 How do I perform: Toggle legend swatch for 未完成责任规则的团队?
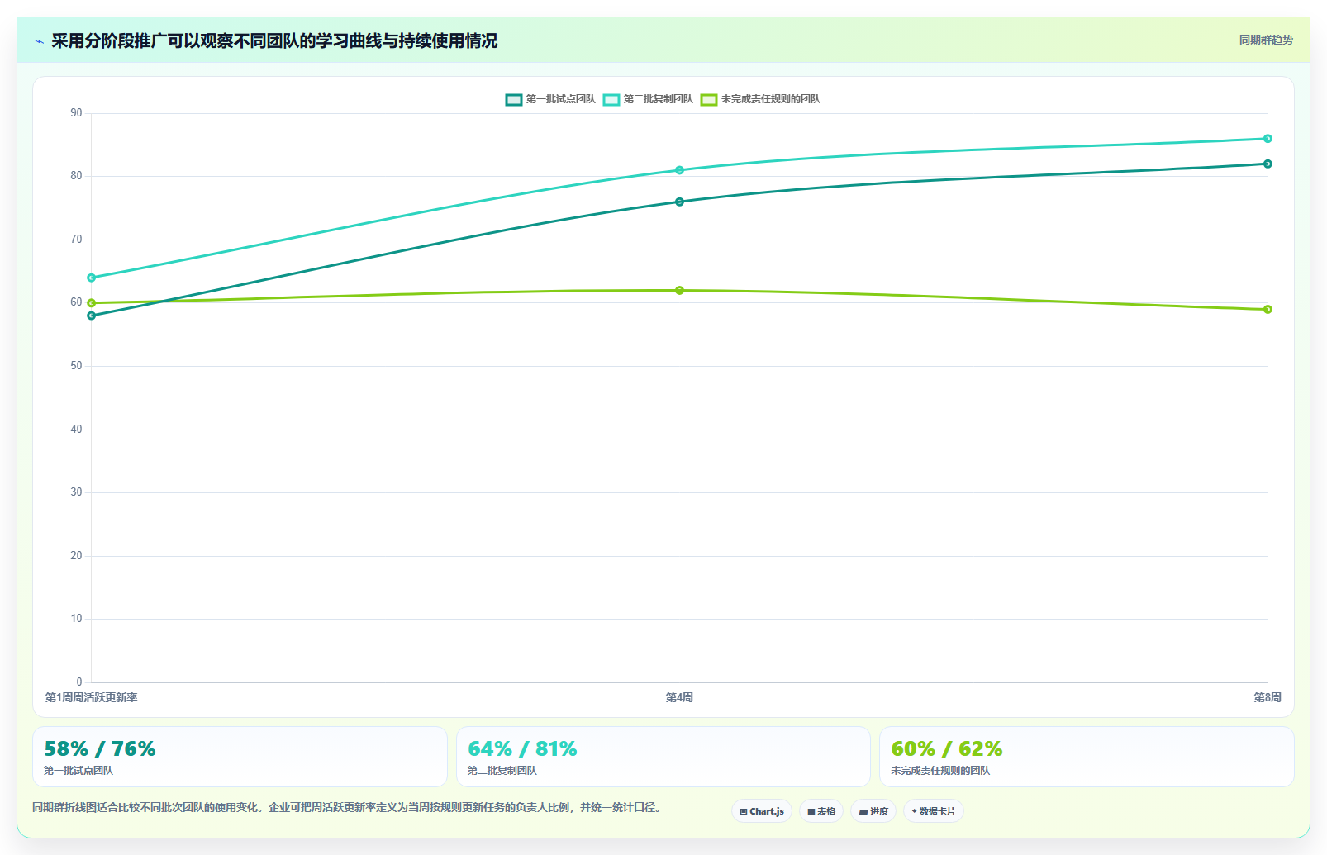[x=709, y=99]
